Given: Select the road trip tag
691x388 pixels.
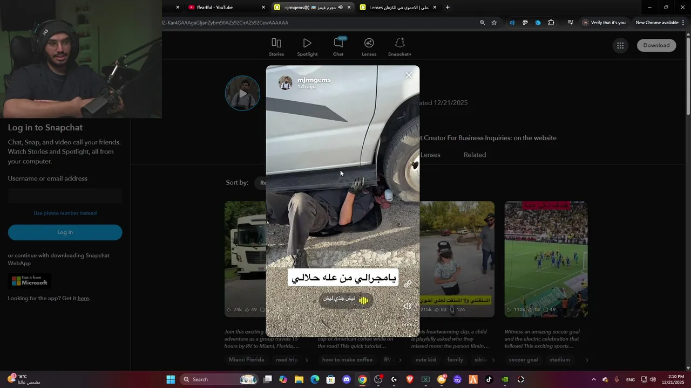Looking at the screenshot, I should point(287,359).
